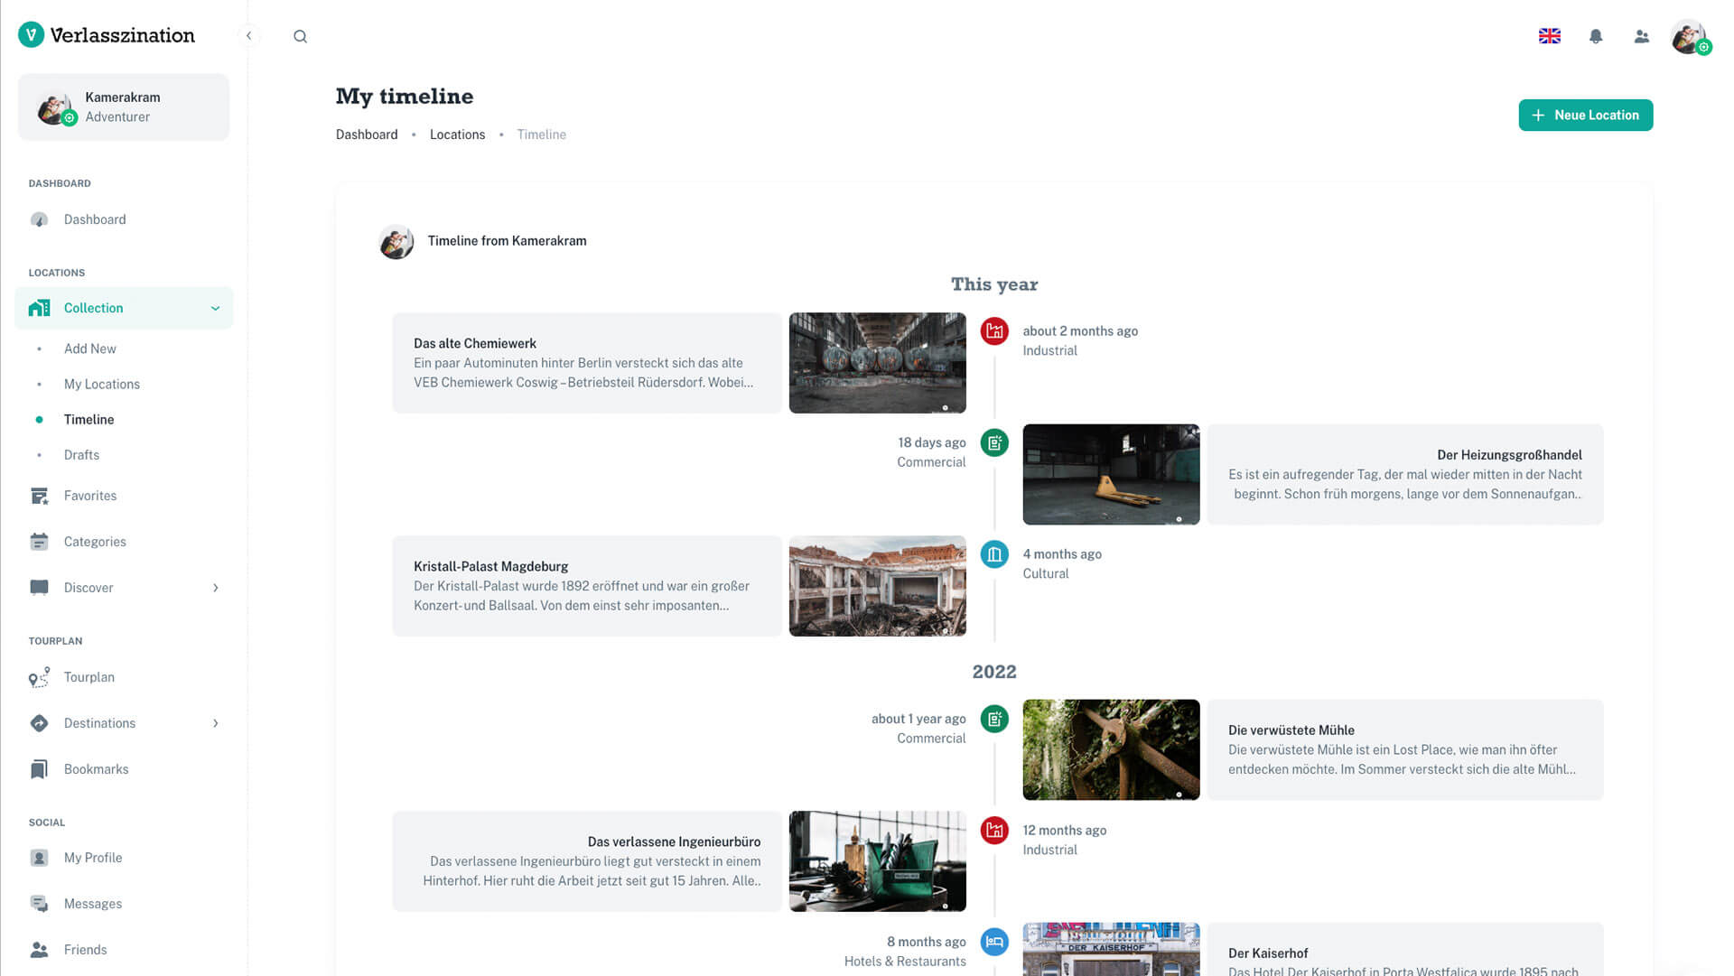Click the search magnifier icon
The width and height of the screenshot is (1734, 976).
300,36
